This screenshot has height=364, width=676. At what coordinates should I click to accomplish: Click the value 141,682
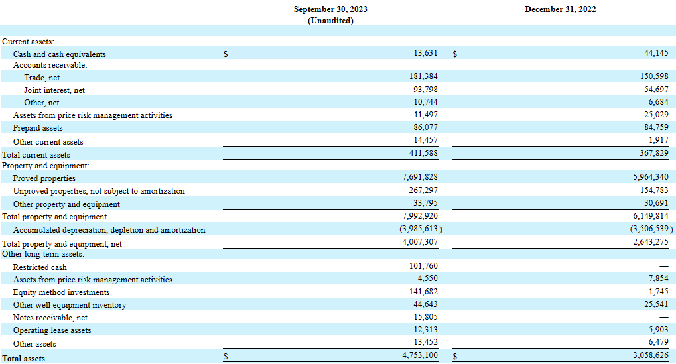[x=423, y=292]
